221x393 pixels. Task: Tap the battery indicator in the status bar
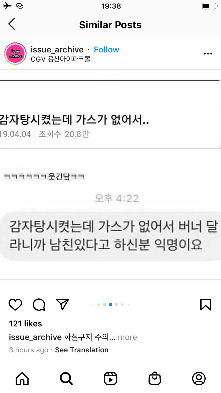[210, 6]
